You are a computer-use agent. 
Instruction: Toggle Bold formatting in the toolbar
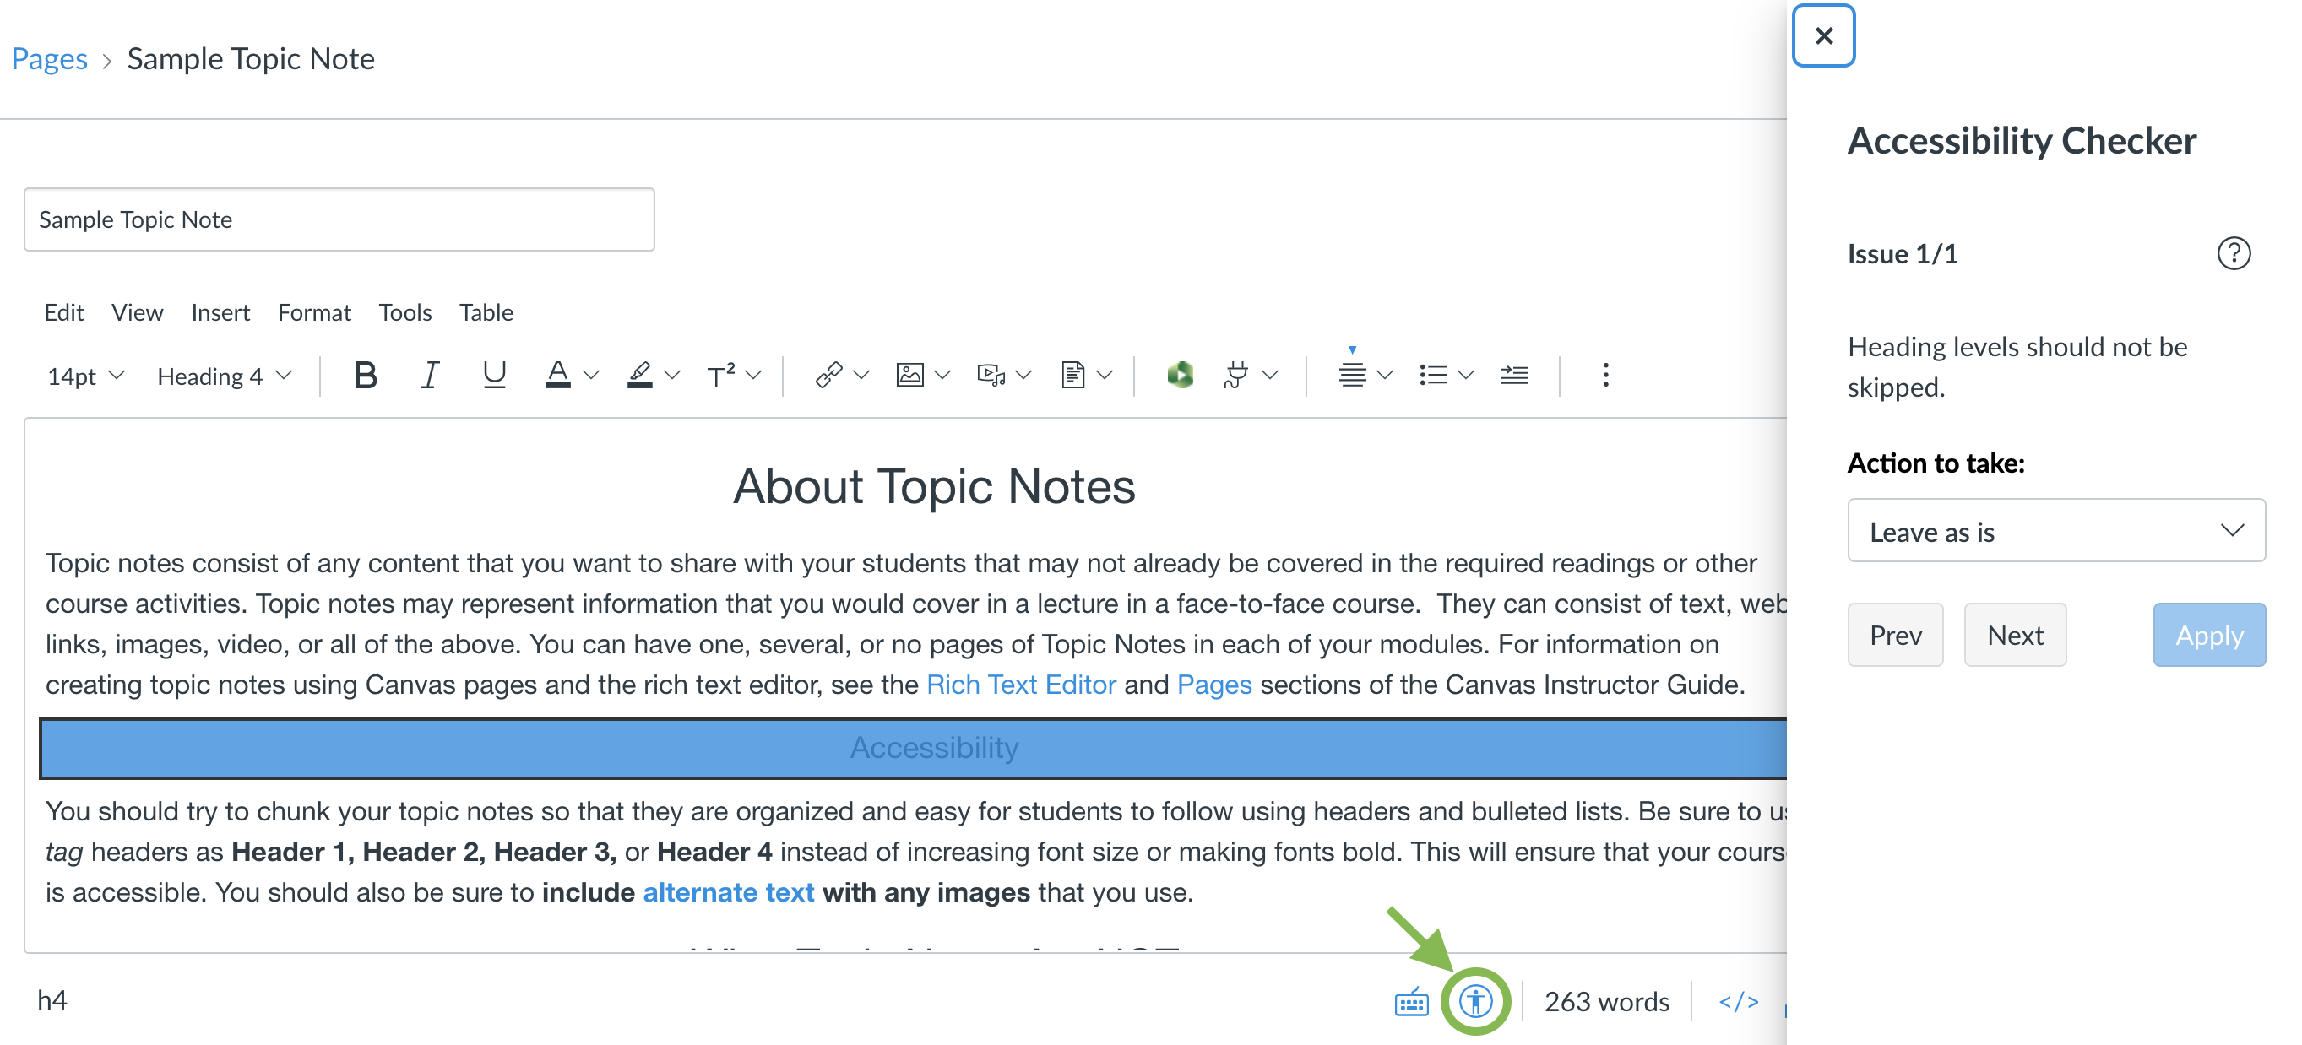[366, 375]
